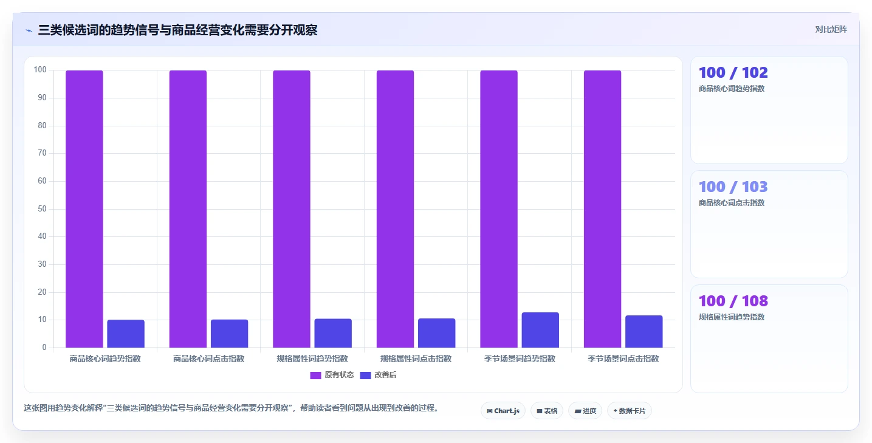Click the 规格属性词趋势指数 x-axis label

point(312,359)
